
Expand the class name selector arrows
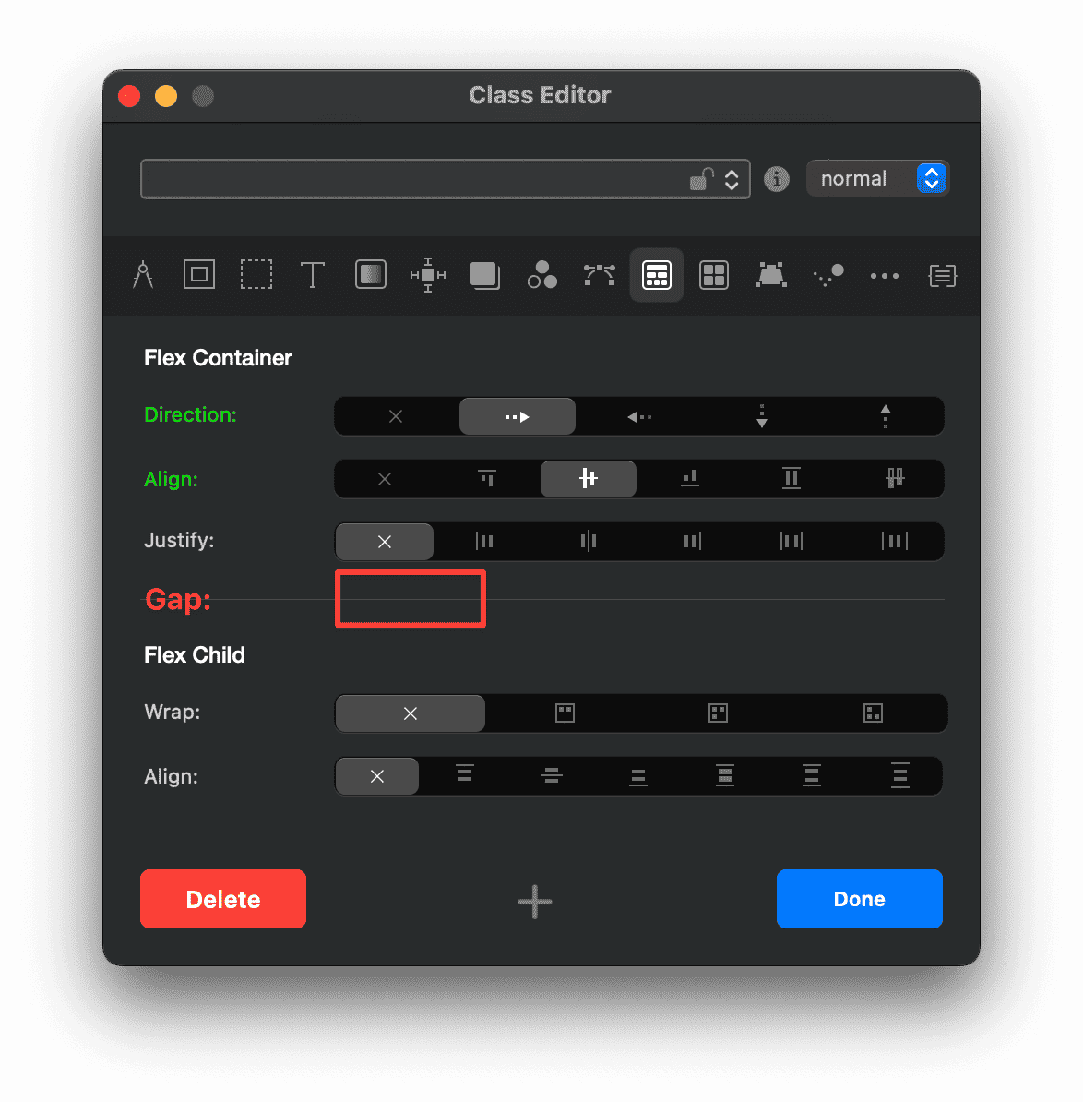(732, 179)
